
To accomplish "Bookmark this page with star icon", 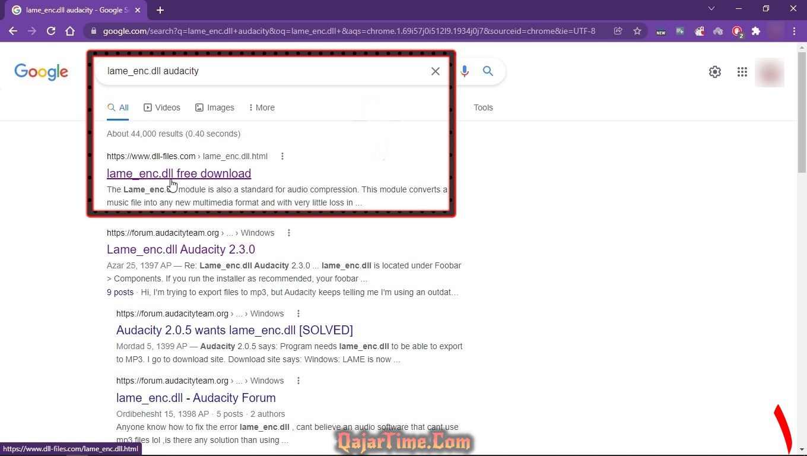I will click(x=637, y=31).
